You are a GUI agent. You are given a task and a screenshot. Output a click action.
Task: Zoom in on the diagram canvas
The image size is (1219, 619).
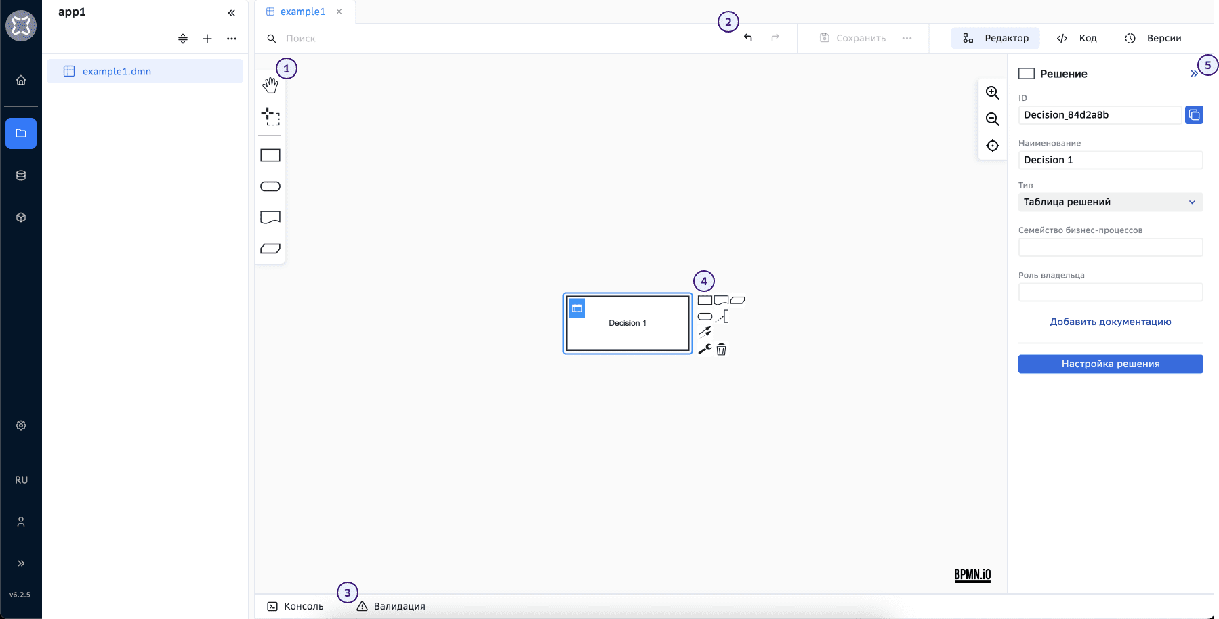point(993,93)
